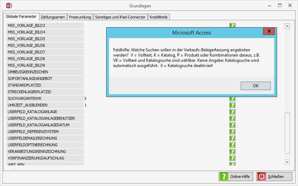Click the scroll up arrow of parameter list

click(x=287, y=26)
